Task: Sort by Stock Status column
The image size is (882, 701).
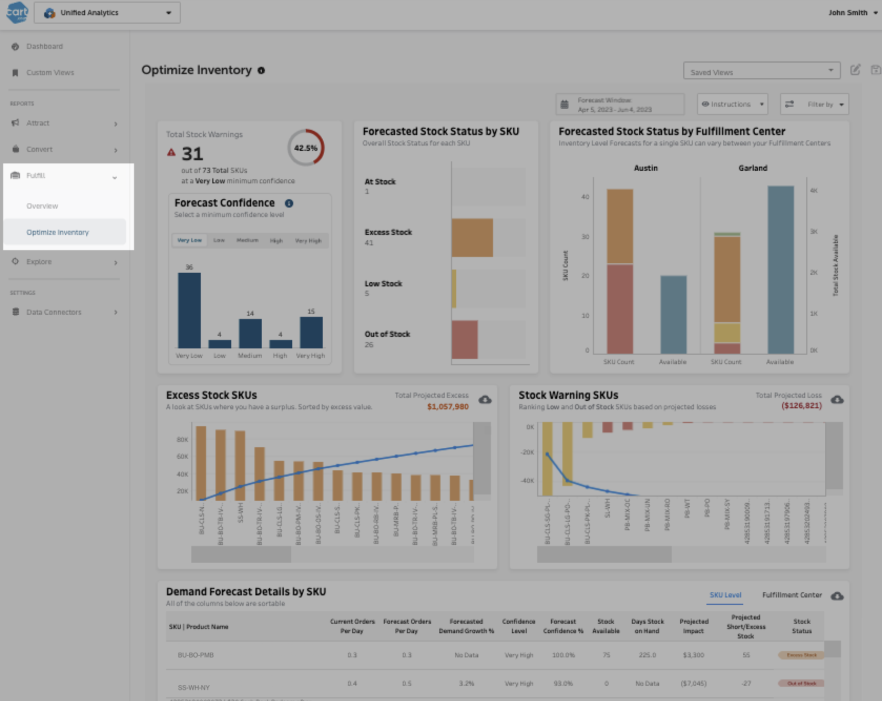Action: pos(802,626)
